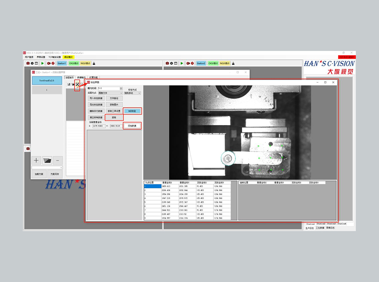Select the TestStandCalib item in list
Image resolution: width=379 pixels, height=282 pixels.
point(47,80)
